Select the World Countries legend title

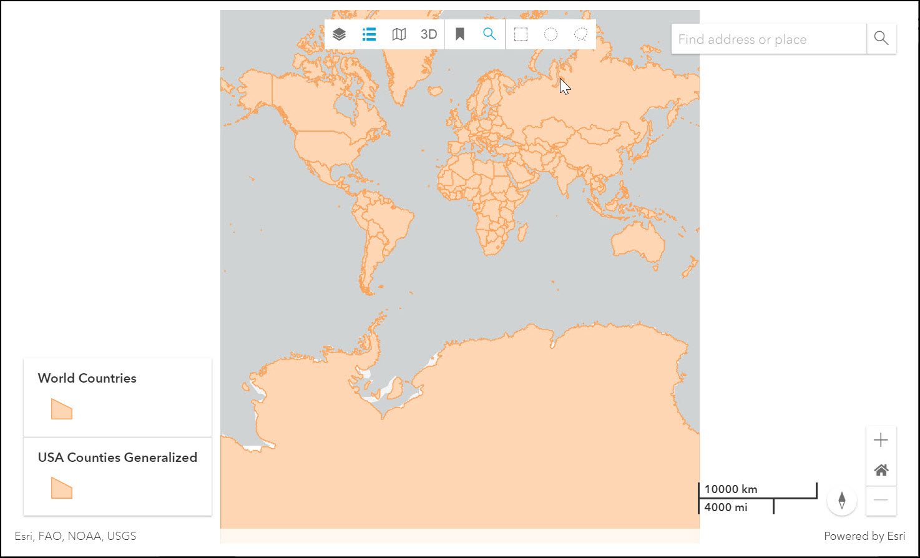(x=87, y=378)
